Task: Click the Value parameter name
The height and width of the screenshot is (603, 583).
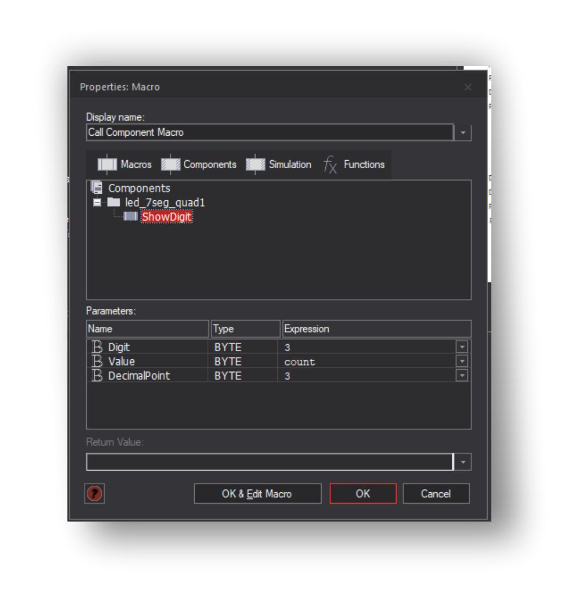Action: point(121,361)
